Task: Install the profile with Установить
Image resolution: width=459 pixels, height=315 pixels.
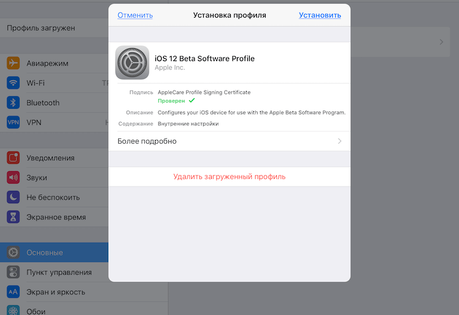Action: (x=319, y=15)
